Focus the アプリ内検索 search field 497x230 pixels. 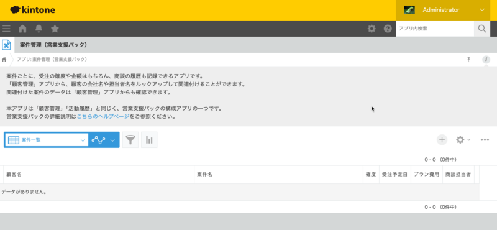pyautogui.click(x=435, y=29)
